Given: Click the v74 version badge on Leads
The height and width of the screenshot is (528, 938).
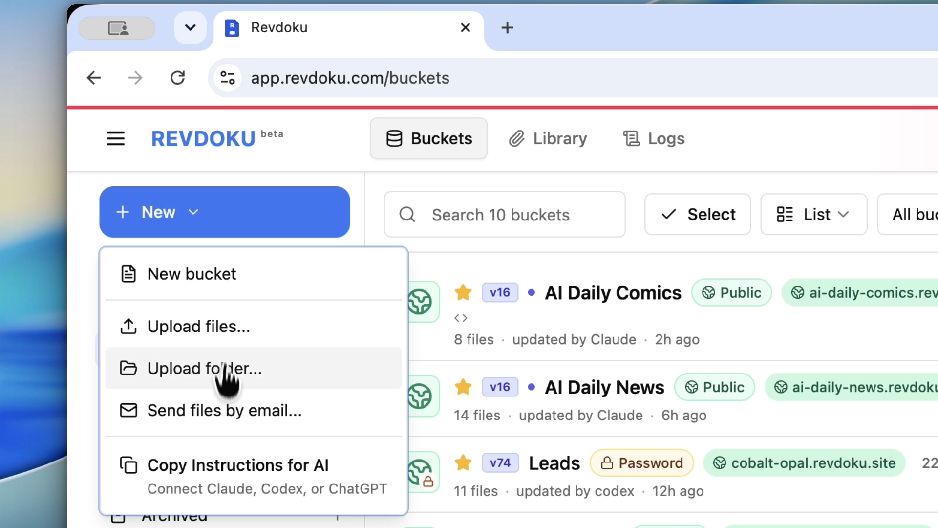Looking at the screenshot, I should 500,462.
